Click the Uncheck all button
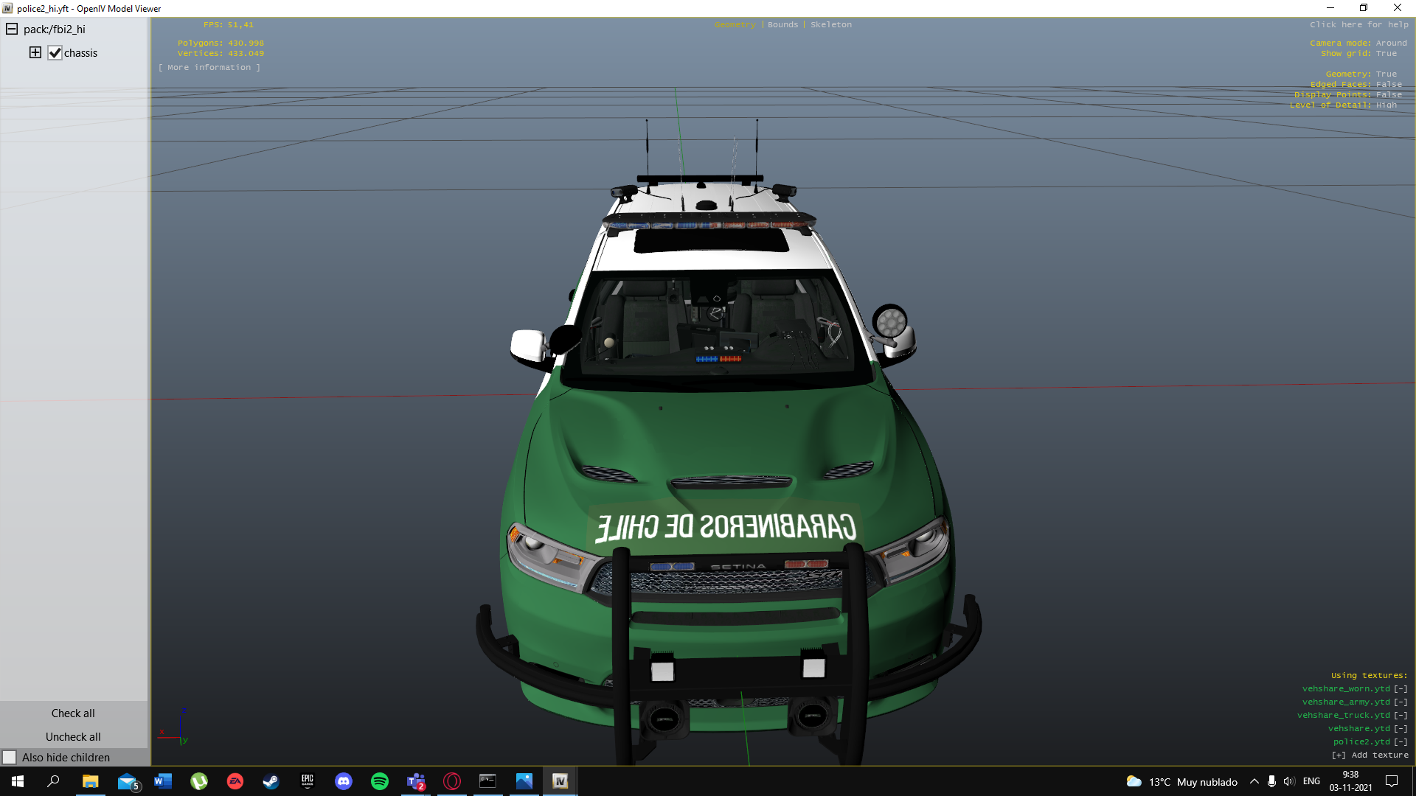 tap(73, 737)
